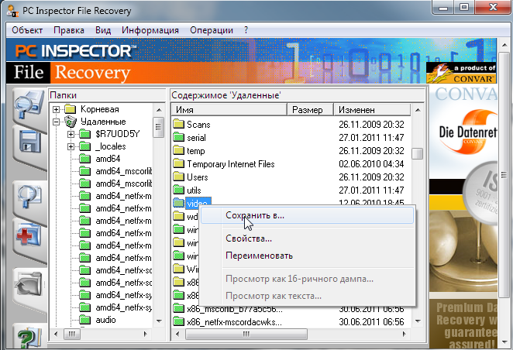Screen dimensions: 513x350
Task: Click the open drive magnifier sidebar icon
Action: click(29, 105)
